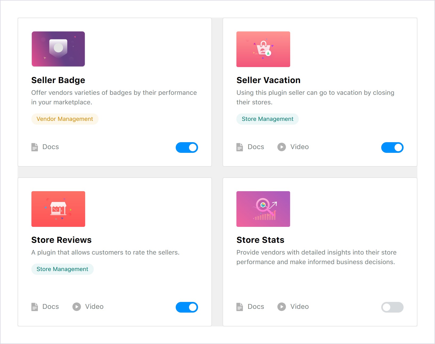Click the Store Reviews docs file icon
Screen dimensions: 435x344
coord(35,307)
